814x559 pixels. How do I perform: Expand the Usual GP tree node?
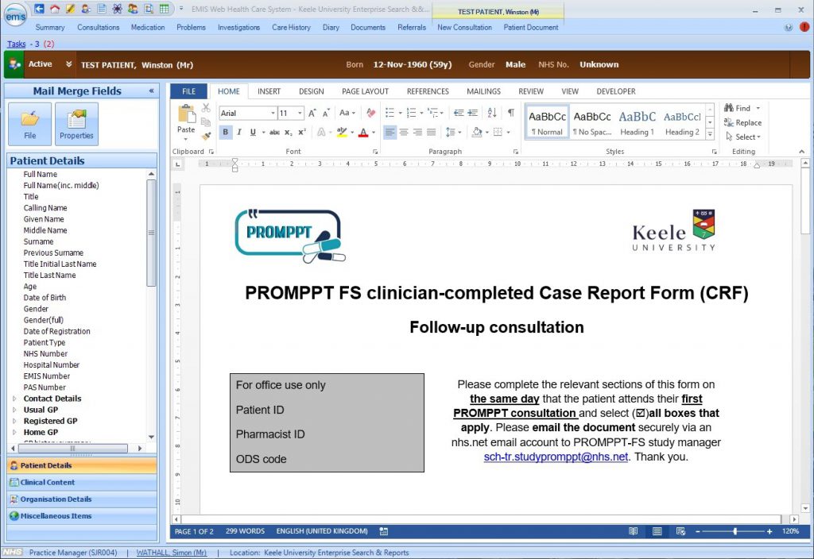point(14,410)
